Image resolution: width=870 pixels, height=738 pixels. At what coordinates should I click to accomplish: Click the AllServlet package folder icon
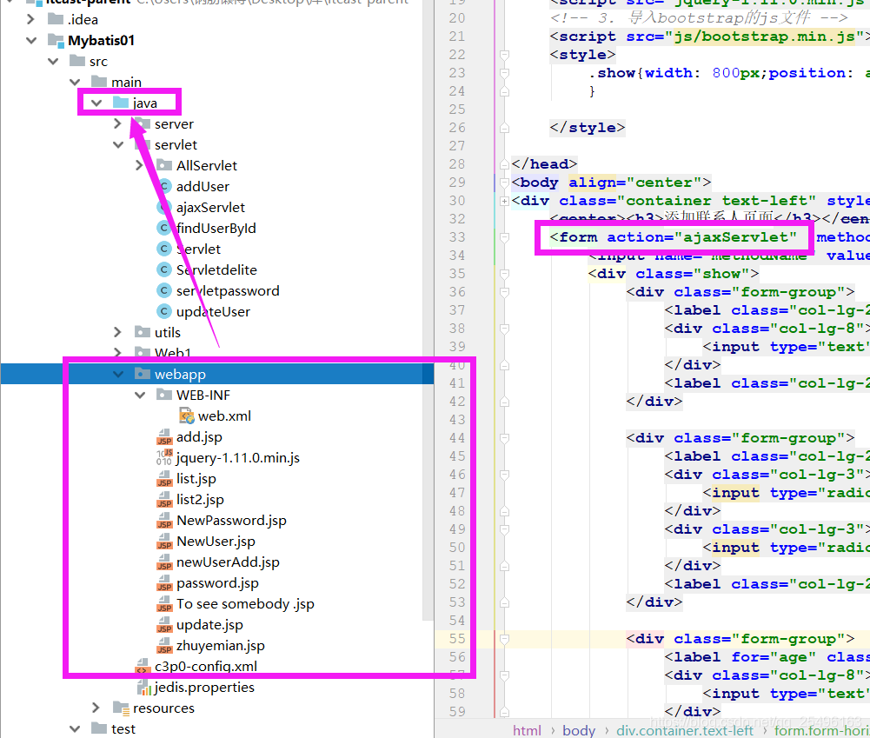pos(164,165)
